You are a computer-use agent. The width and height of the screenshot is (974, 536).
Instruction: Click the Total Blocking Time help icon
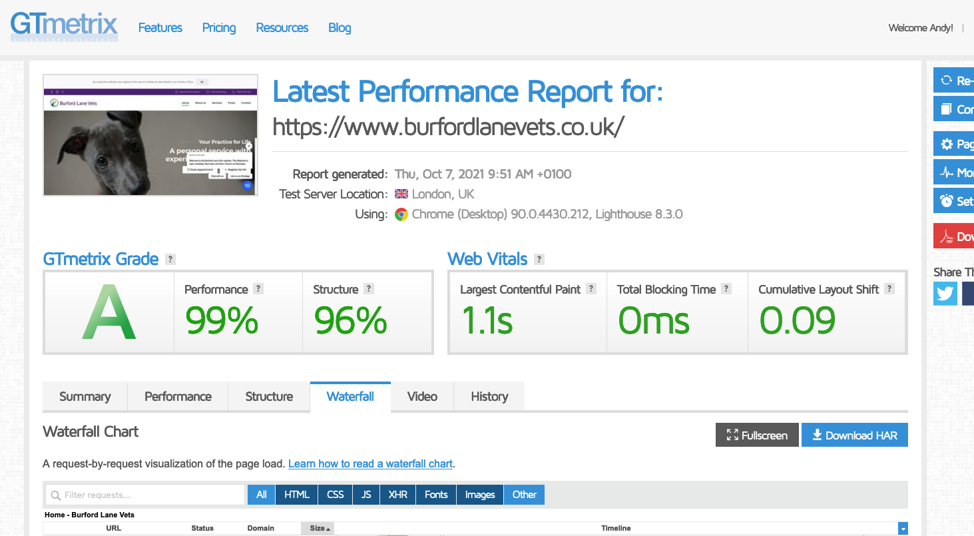pyautogui.click(x=726, y=289)
